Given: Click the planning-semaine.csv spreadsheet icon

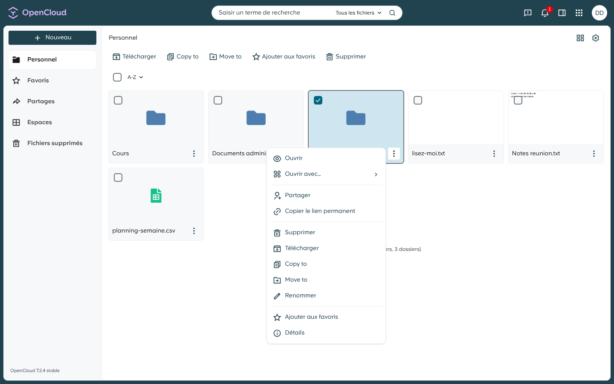Looking at the screenshot, I should [x=156, y=195].
